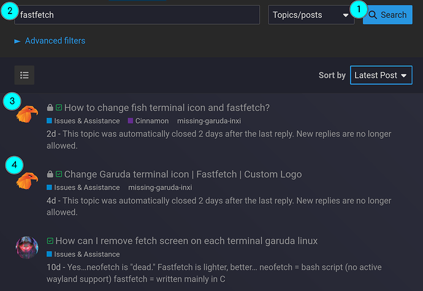Expand Advanced filters section
The height and width of the screenshot is (291, 423).
click(50, 41)
